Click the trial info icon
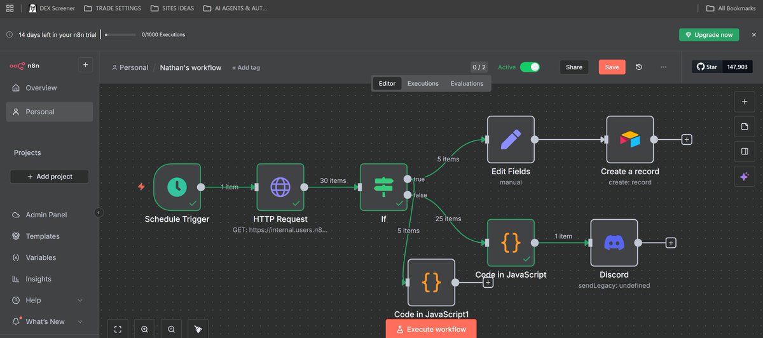 pos(10,35)
